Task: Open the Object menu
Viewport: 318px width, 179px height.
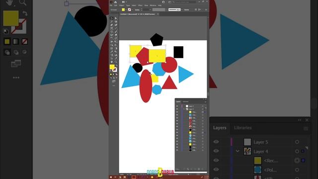Action: [122, 5]
